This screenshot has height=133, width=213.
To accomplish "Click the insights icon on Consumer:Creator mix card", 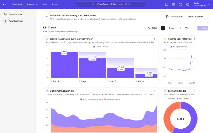I will point(47,91).
